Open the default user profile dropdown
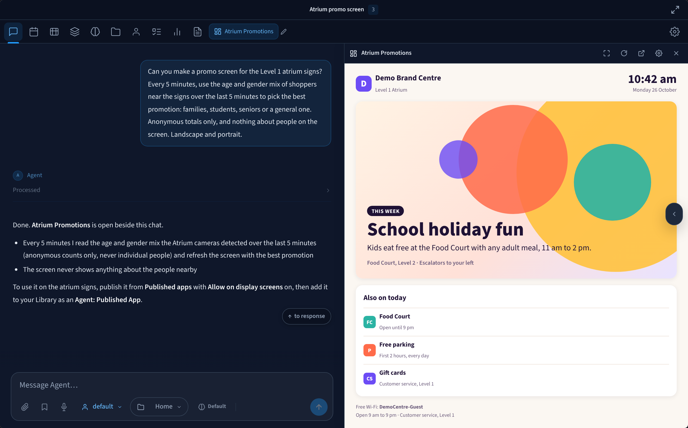Screen dimensions: 688x428 point(102,407)
